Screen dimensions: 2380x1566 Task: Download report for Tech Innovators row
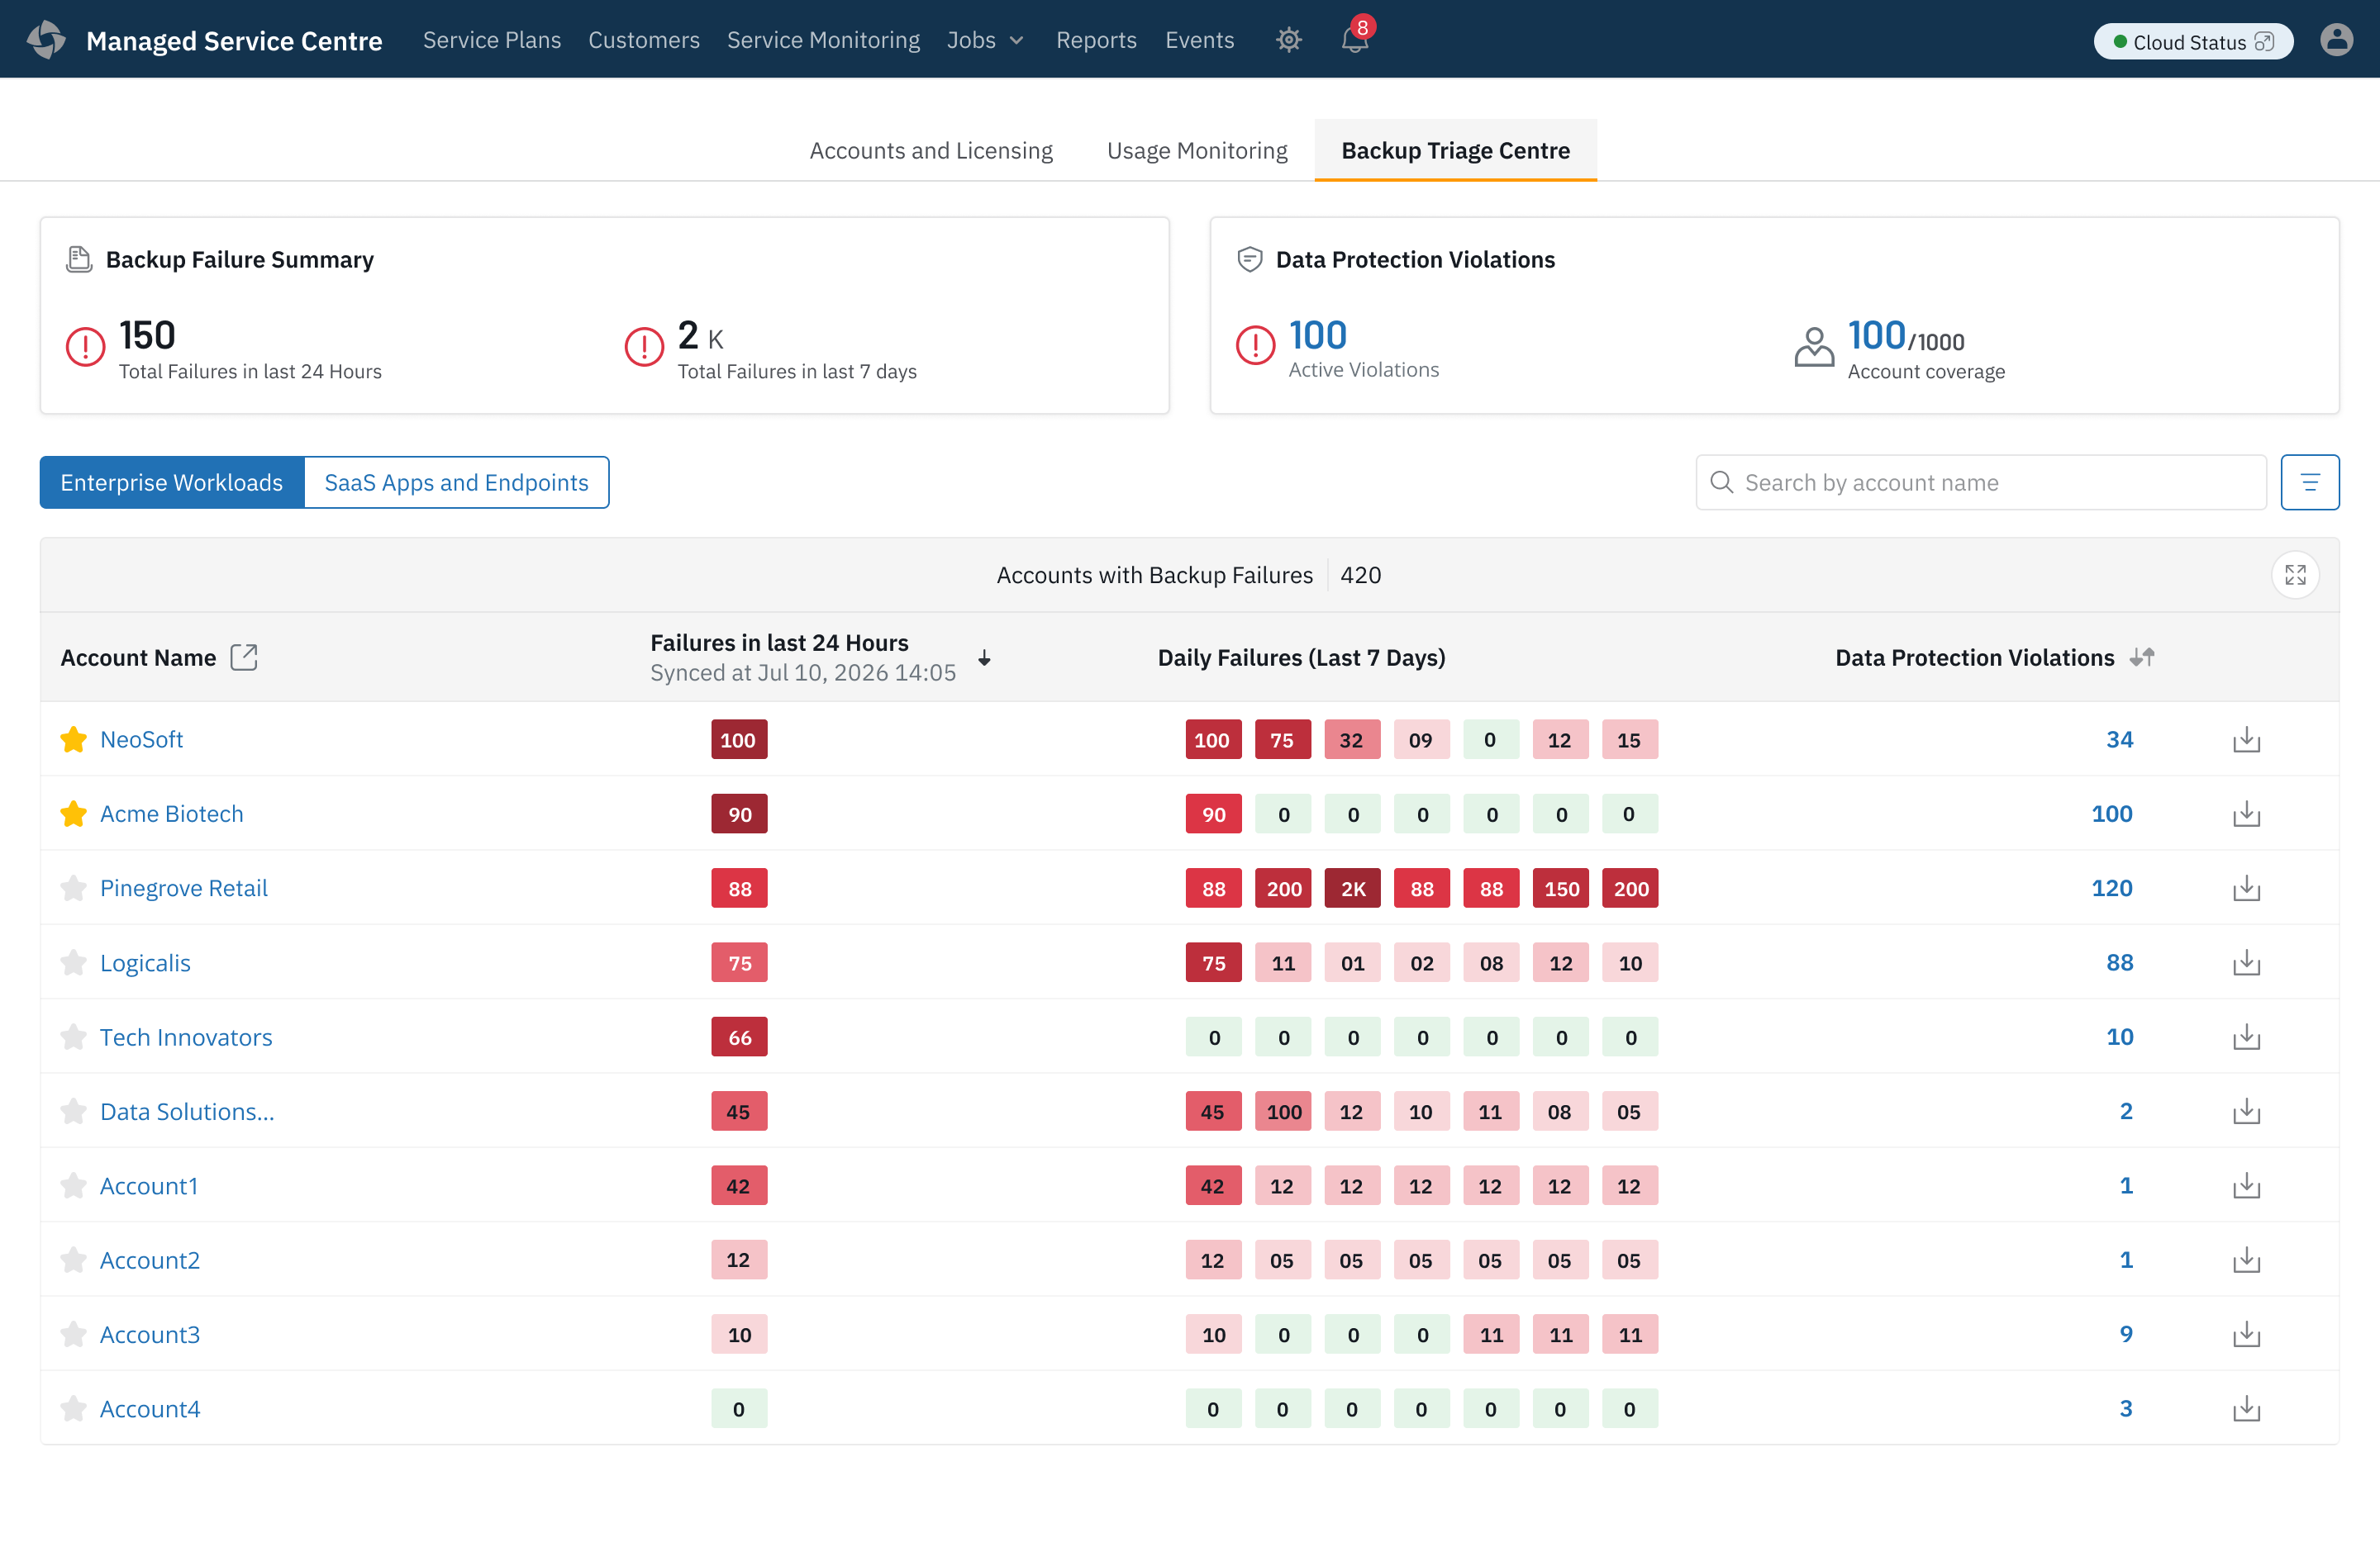pyautogui.click(x=2246, y=1037)
